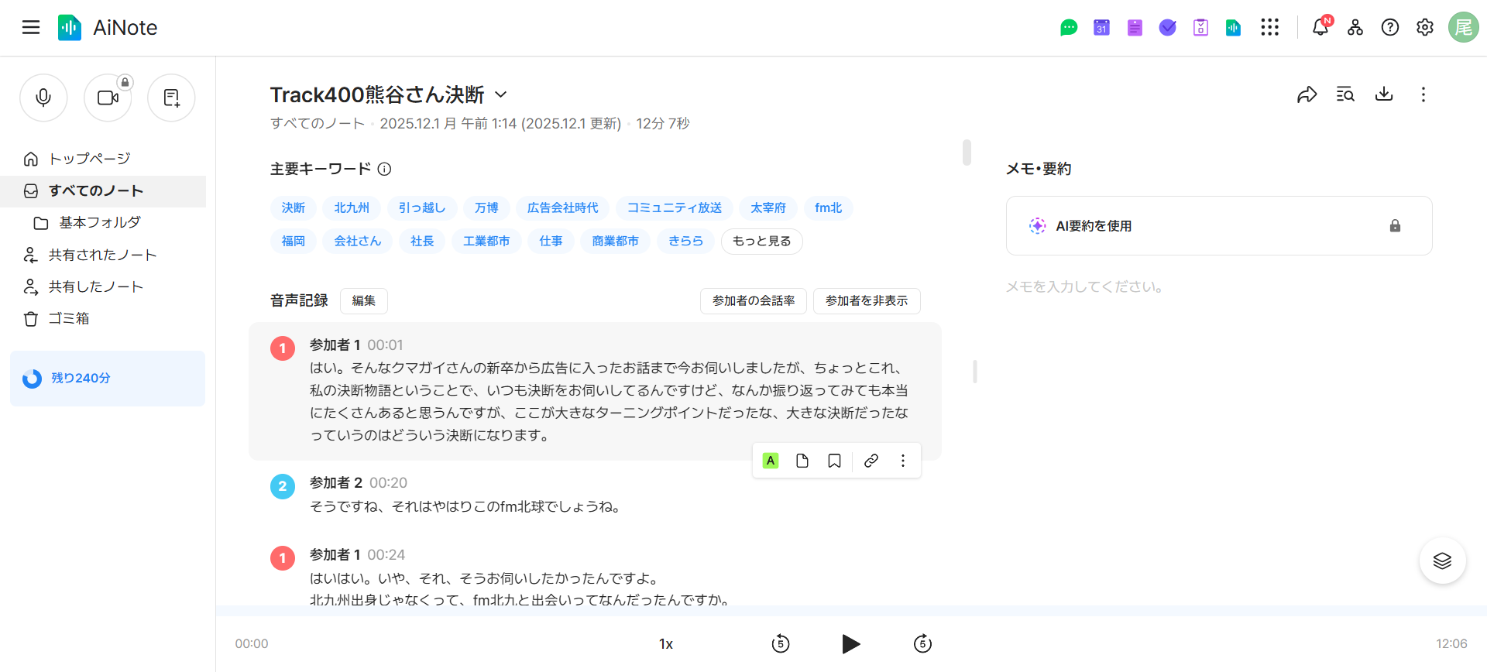Start a new voice recording with microphone icon
Viewport: 1487px width, 672px height.
[43, 98]
